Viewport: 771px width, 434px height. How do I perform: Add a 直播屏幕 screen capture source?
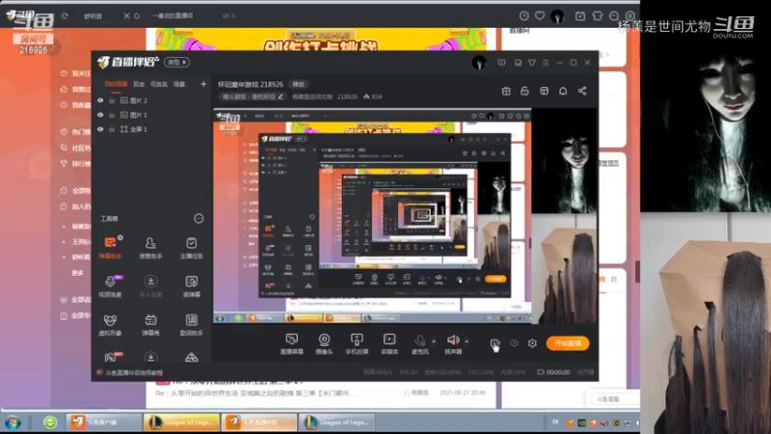coord(292,344)
